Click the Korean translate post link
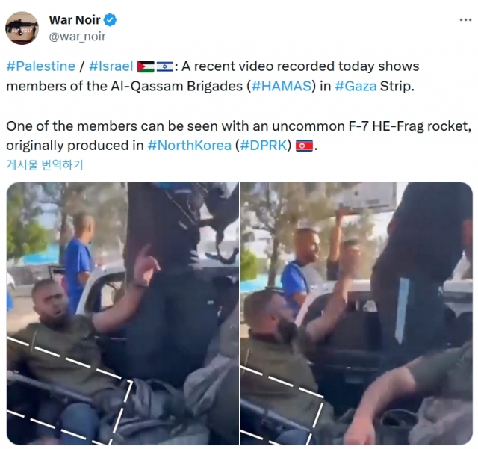The height and width of the screenshot is (449, 478). [45, 164]
